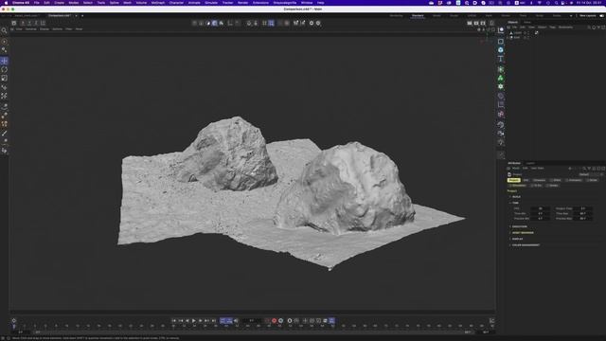This screenshot has width=606, height=341.
Task: Open the Cameras menu in viewport
Action: pos(31,29)
